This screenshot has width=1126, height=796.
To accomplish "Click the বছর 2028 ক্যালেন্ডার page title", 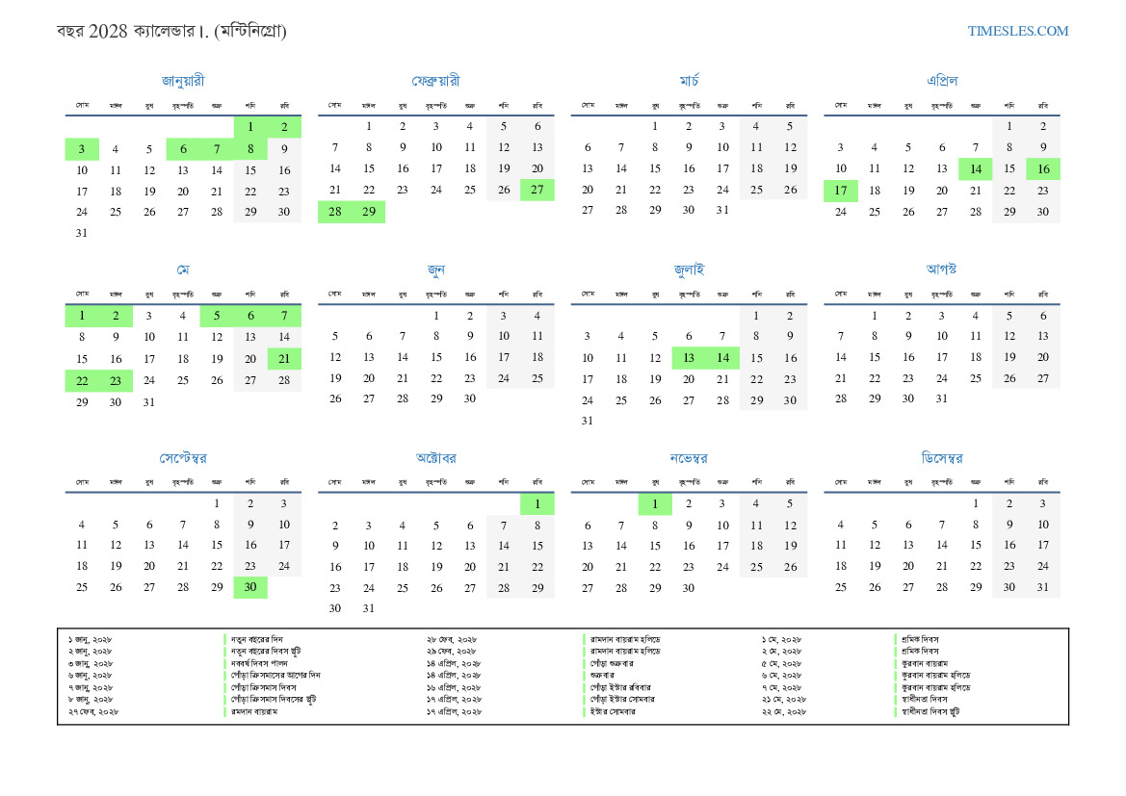I will 171,31.
